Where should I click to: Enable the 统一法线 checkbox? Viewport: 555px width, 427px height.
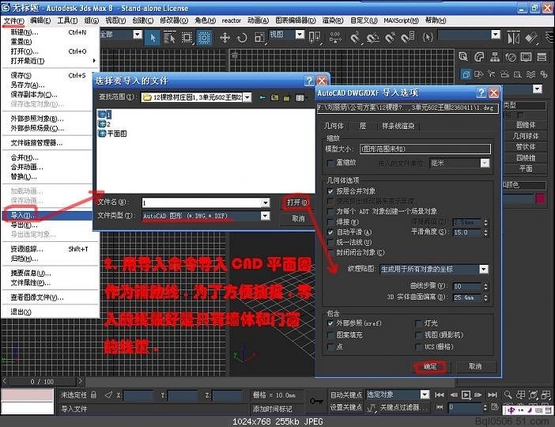[x=330, y=242]
